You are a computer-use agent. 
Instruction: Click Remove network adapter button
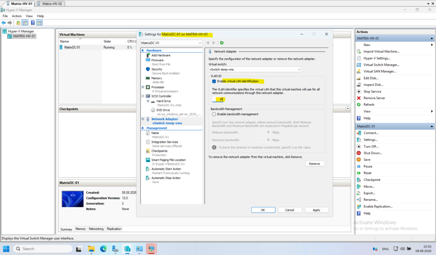coord(315,164)
